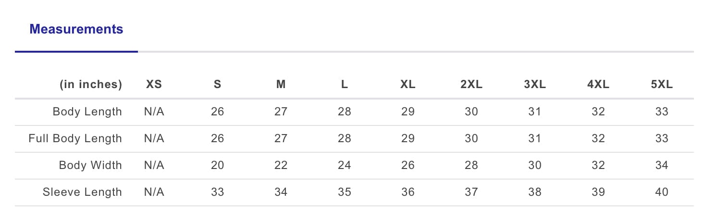Viewport: 706px width, 214px height.
Task: Select the Body Length row label
Action: pyautogui.click(x=87, y=112)
